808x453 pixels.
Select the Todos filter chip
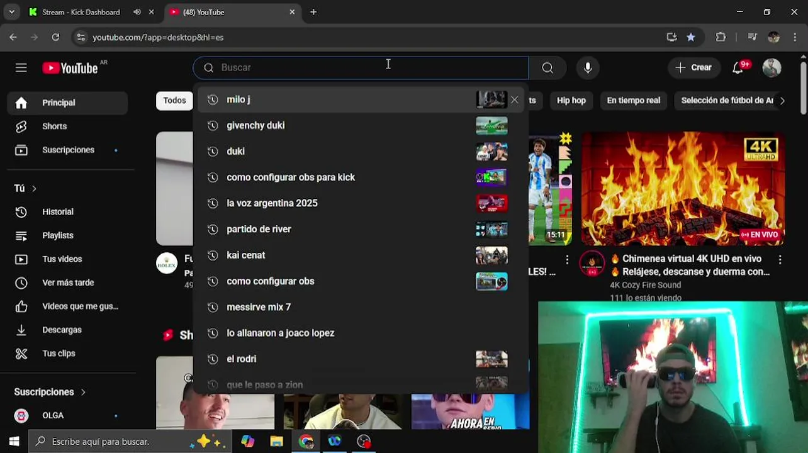(174, 100)
